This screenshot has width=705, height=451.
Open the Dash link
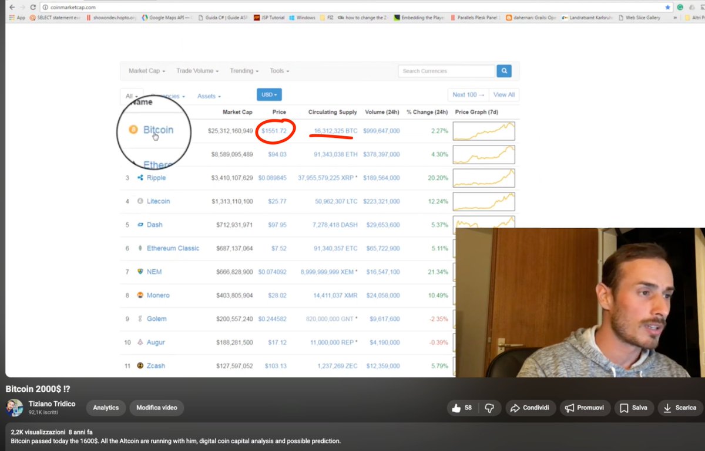(x=155, y=225)
